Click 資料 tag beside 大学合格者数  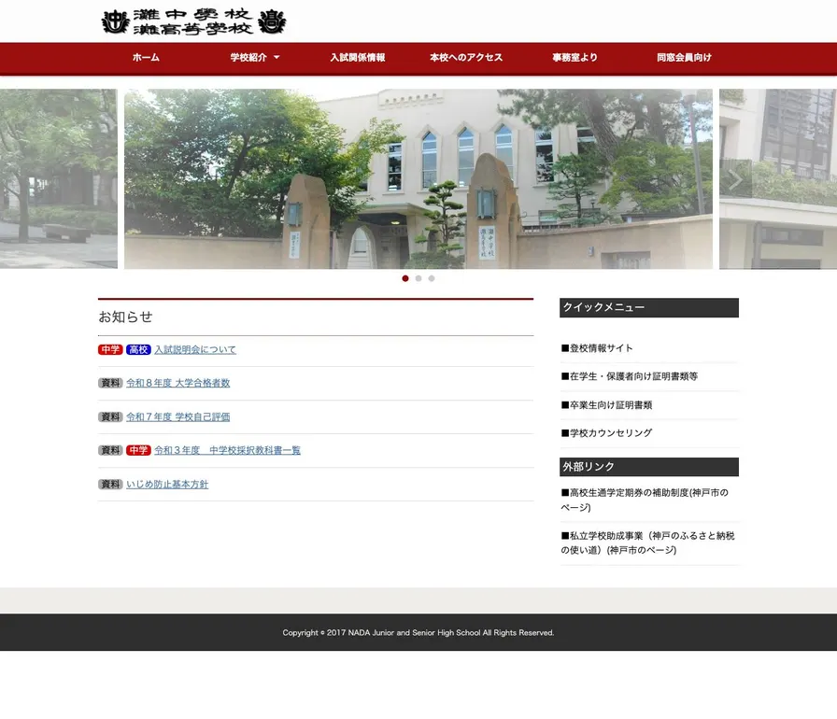tap(110, 383)
